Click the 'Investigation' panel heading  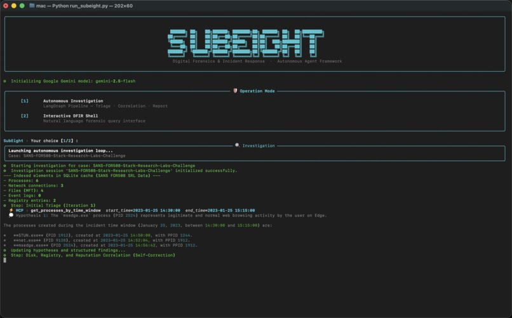click(x=259, y=146)
